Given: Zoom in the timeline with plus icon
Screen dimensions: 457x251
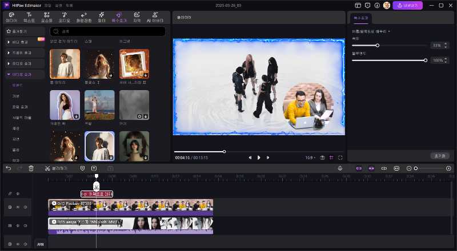Looking at the screenshot, I should point(448,168).
